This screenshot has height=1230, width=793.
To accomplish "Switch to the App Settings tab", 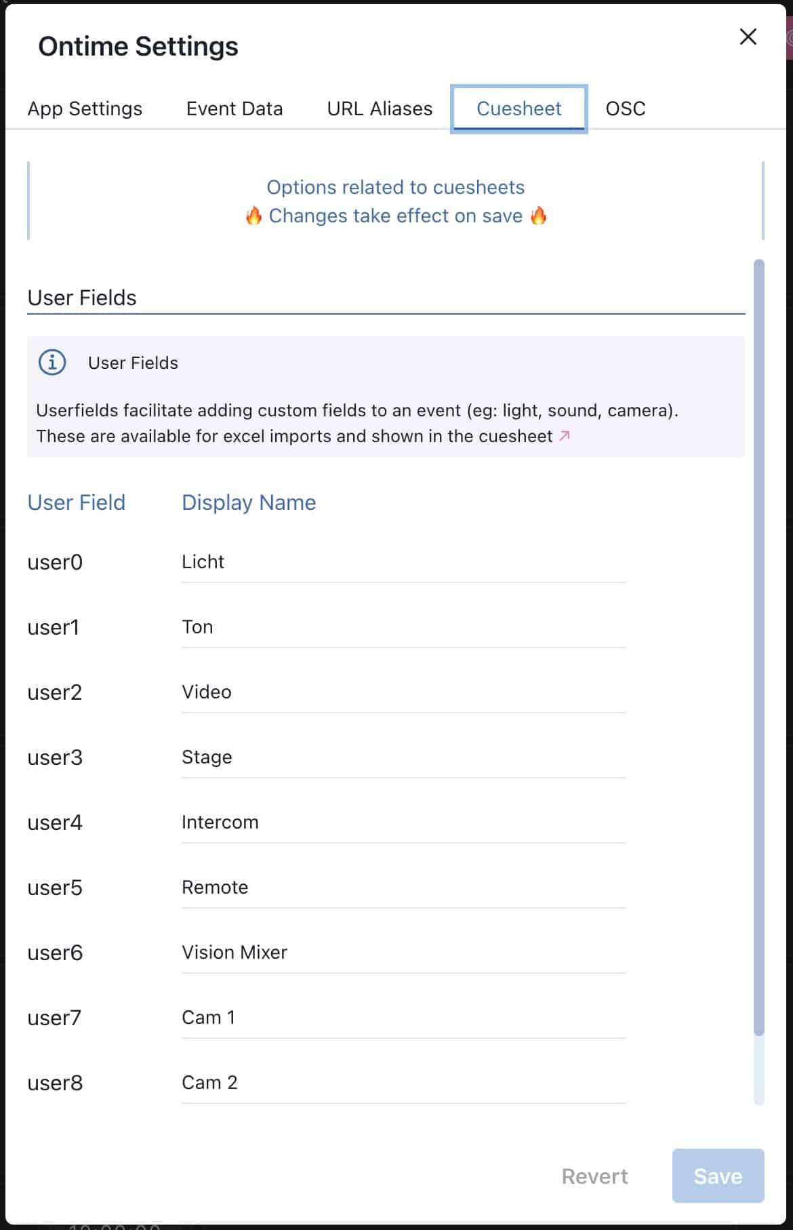I will (85, 108).
